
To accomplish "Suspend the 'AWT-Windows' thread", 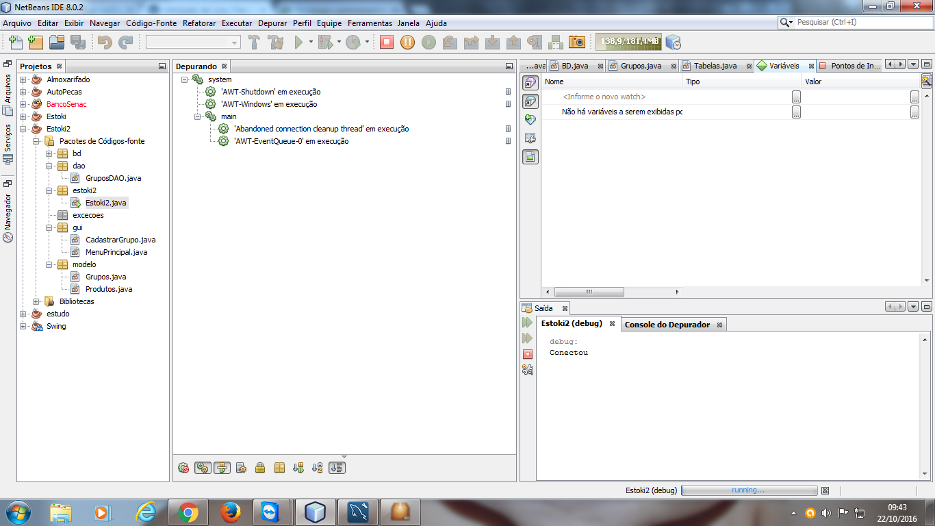I will (508, 104).
